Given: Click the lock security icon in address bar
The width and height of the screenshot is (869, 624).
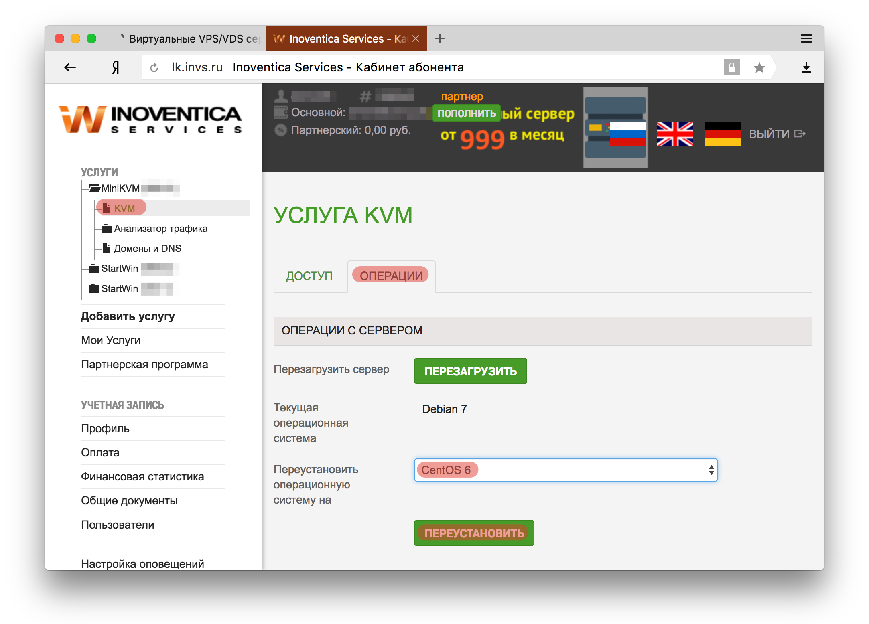Looking at the screenshot, I should click(731, 67).
